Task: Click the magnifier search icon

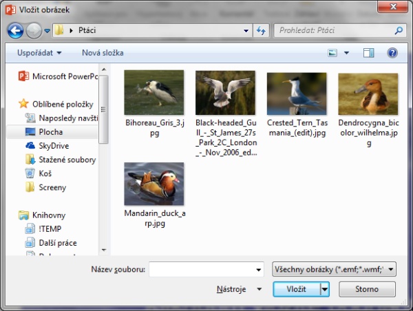Action: [x=399, y=30]
